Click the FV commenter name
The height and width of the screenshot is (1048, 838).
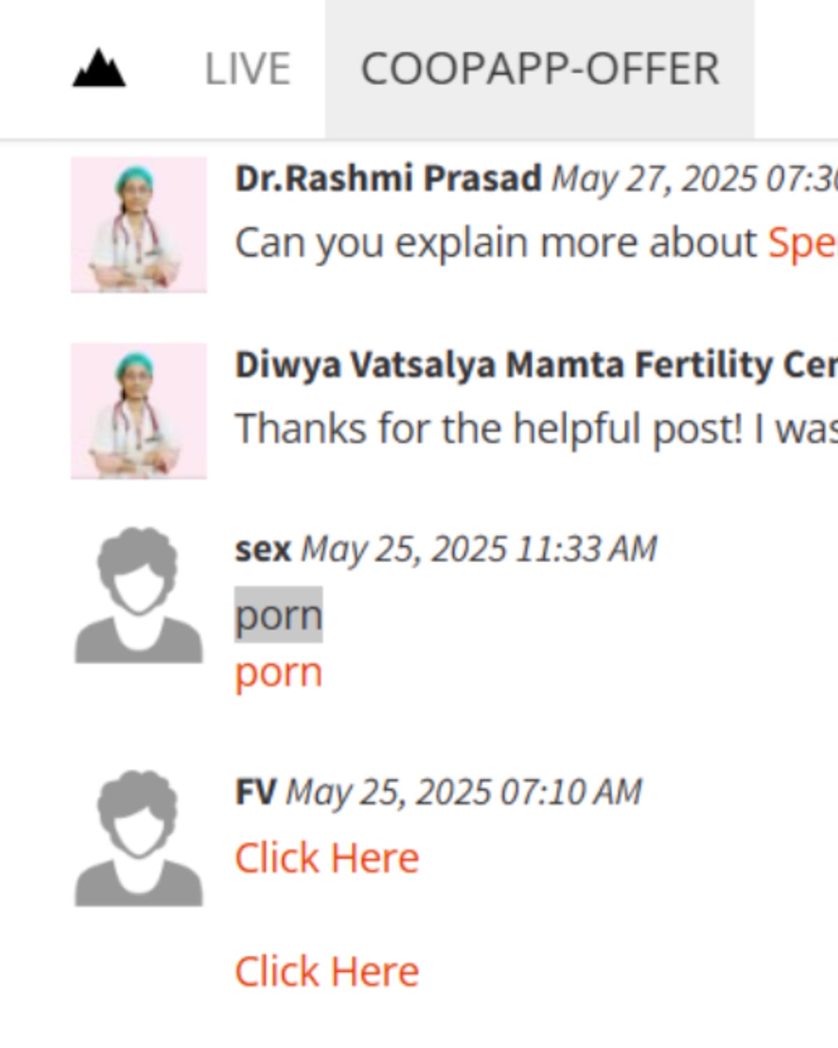[256, 792]
